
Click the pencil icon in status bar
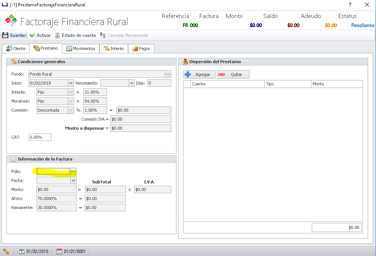click(6, 251)
